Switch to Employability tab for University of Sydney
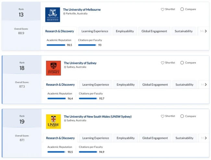This screenshot has height=160, width=211. [126, 85]
